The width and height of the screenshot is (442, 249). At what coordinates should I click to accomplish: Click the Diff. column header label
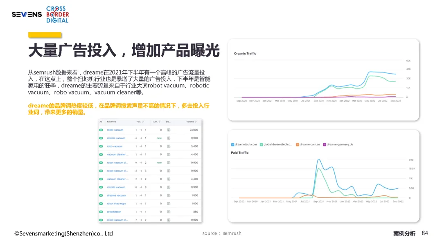[x=156, y=122]
